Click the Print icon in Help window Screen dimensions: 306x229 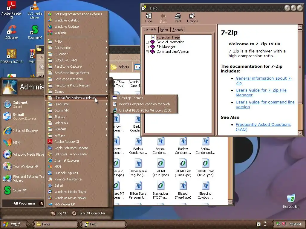click(x=178, y=18)
